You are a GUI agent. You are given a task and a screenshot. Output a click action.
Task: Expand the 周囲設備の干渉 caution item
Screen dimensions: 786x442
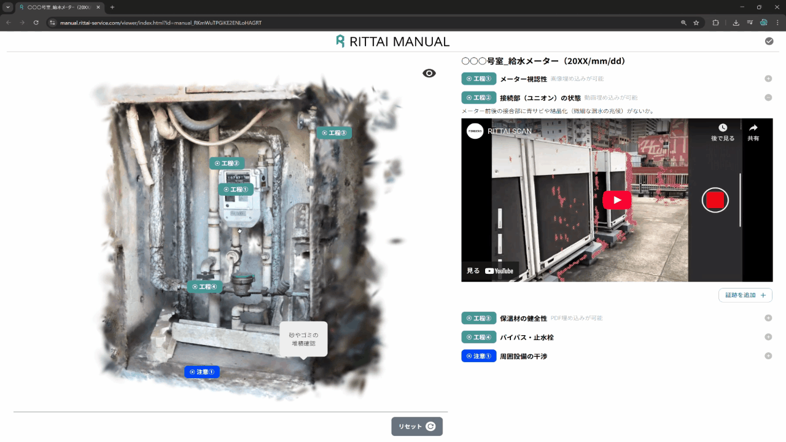point(768,356)
